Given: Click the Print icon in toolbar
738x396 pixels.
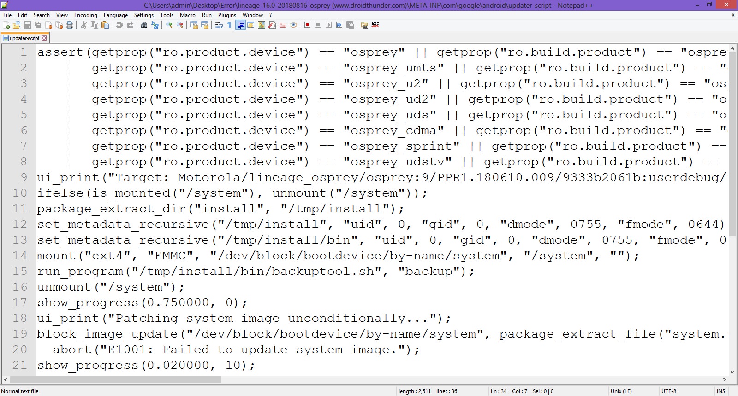Looking at the screenshot, I should pos(70,25).
